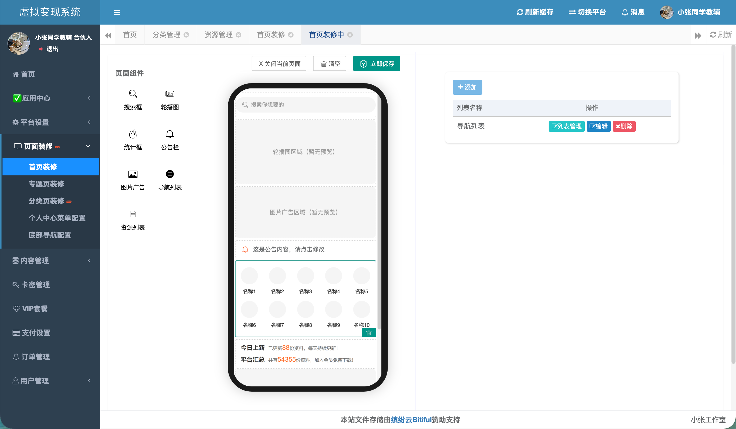Click the 刷新 refresh tab button
The width and height of the screenshot is (736, 429).
pyautogui.click(x=721, y=35)
